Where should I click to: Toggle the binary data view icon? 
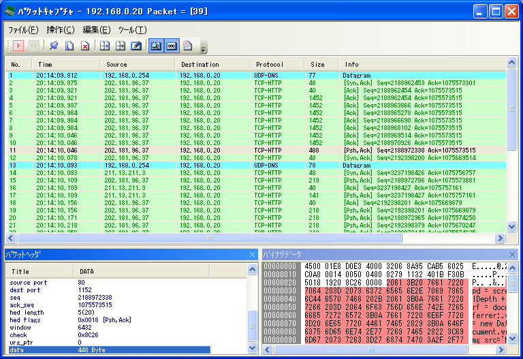click(172, 46)
